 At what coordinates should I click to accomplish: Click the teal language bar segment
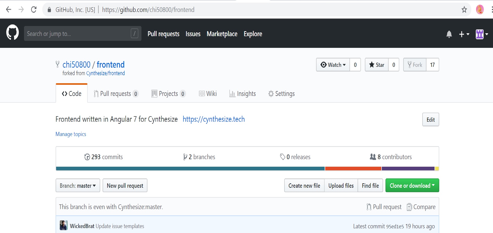[190, 169]
